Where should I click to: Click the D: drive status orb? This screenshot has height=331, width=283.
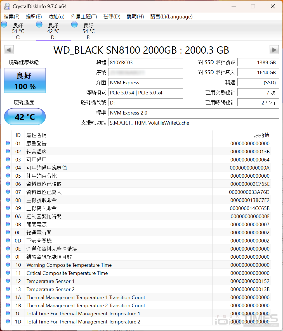39,25
